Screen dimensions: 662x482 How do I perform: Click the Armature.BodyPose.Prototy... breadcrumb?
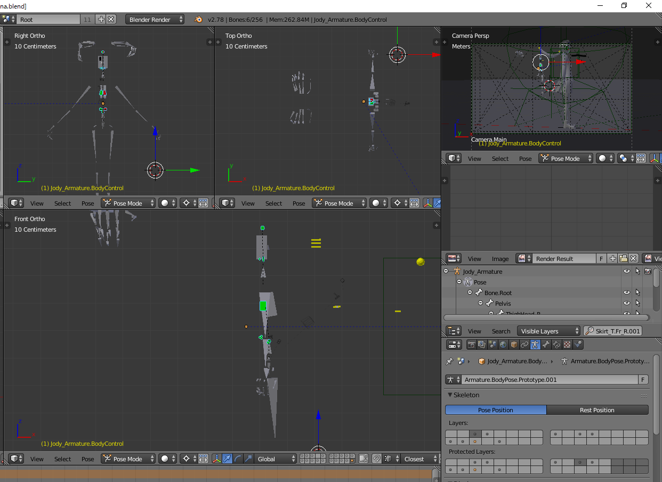pyautogui.click(x=606, y=361)
